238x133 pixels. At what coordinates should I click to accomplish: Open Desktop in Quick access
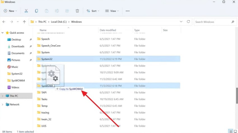pos(16,40)
